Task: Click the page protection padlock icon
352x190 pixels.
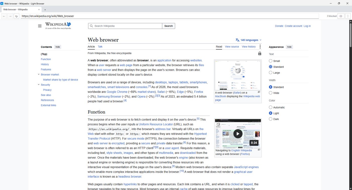Action: (x=260, y=53)
